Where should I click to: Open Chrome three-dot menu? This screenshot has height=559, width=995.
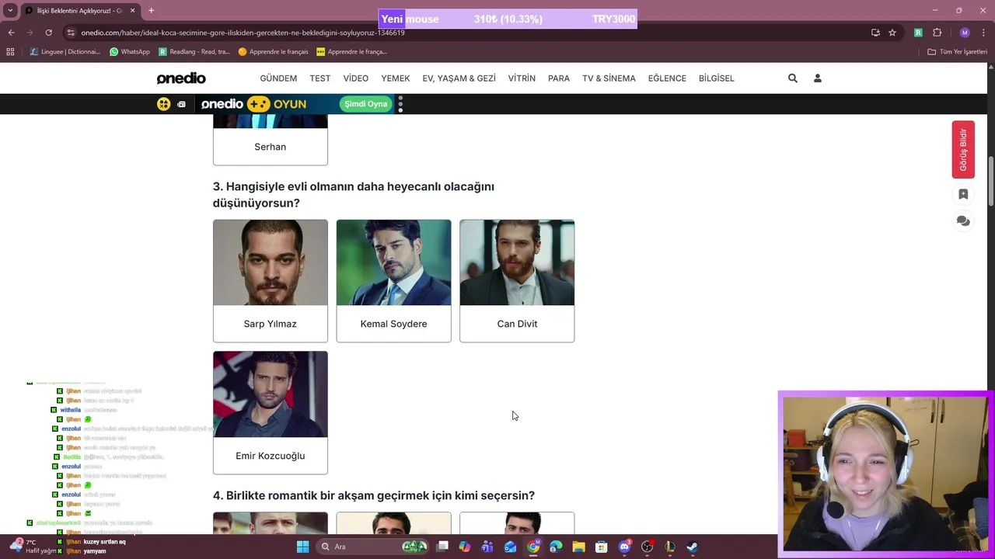pos(983,33)
